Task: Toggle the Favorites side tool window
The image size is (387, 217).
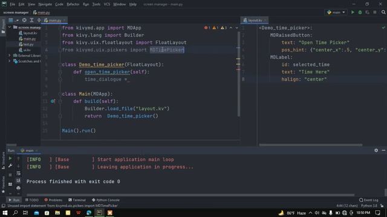Action: [x=3, y=184]
